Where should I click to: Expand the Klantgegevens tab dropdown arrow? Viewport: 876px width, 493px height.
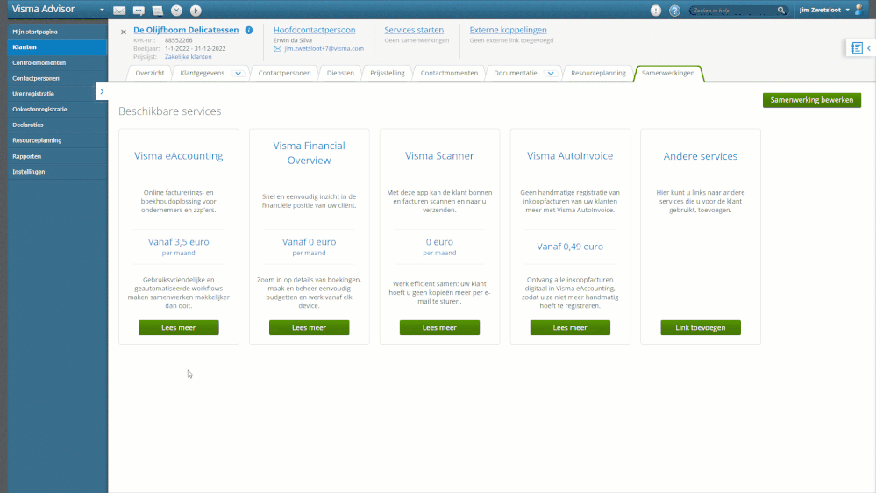pos(238,73)
